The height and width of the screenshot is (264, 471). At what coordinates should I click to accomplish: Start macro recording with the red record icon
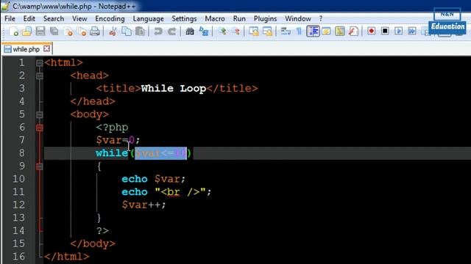pyautogui.click(x=371, y=31)
